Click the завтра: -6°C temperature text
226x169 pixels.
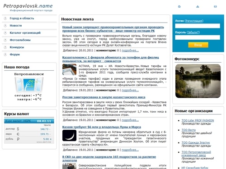[x=29, y=99]
